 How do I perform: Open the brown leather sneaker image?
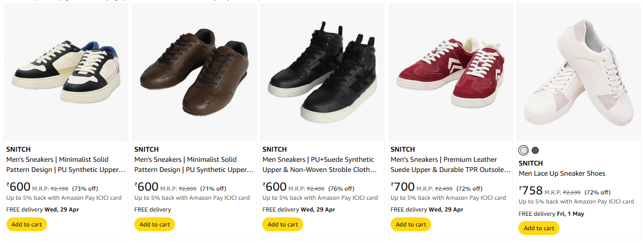(194, 72)
